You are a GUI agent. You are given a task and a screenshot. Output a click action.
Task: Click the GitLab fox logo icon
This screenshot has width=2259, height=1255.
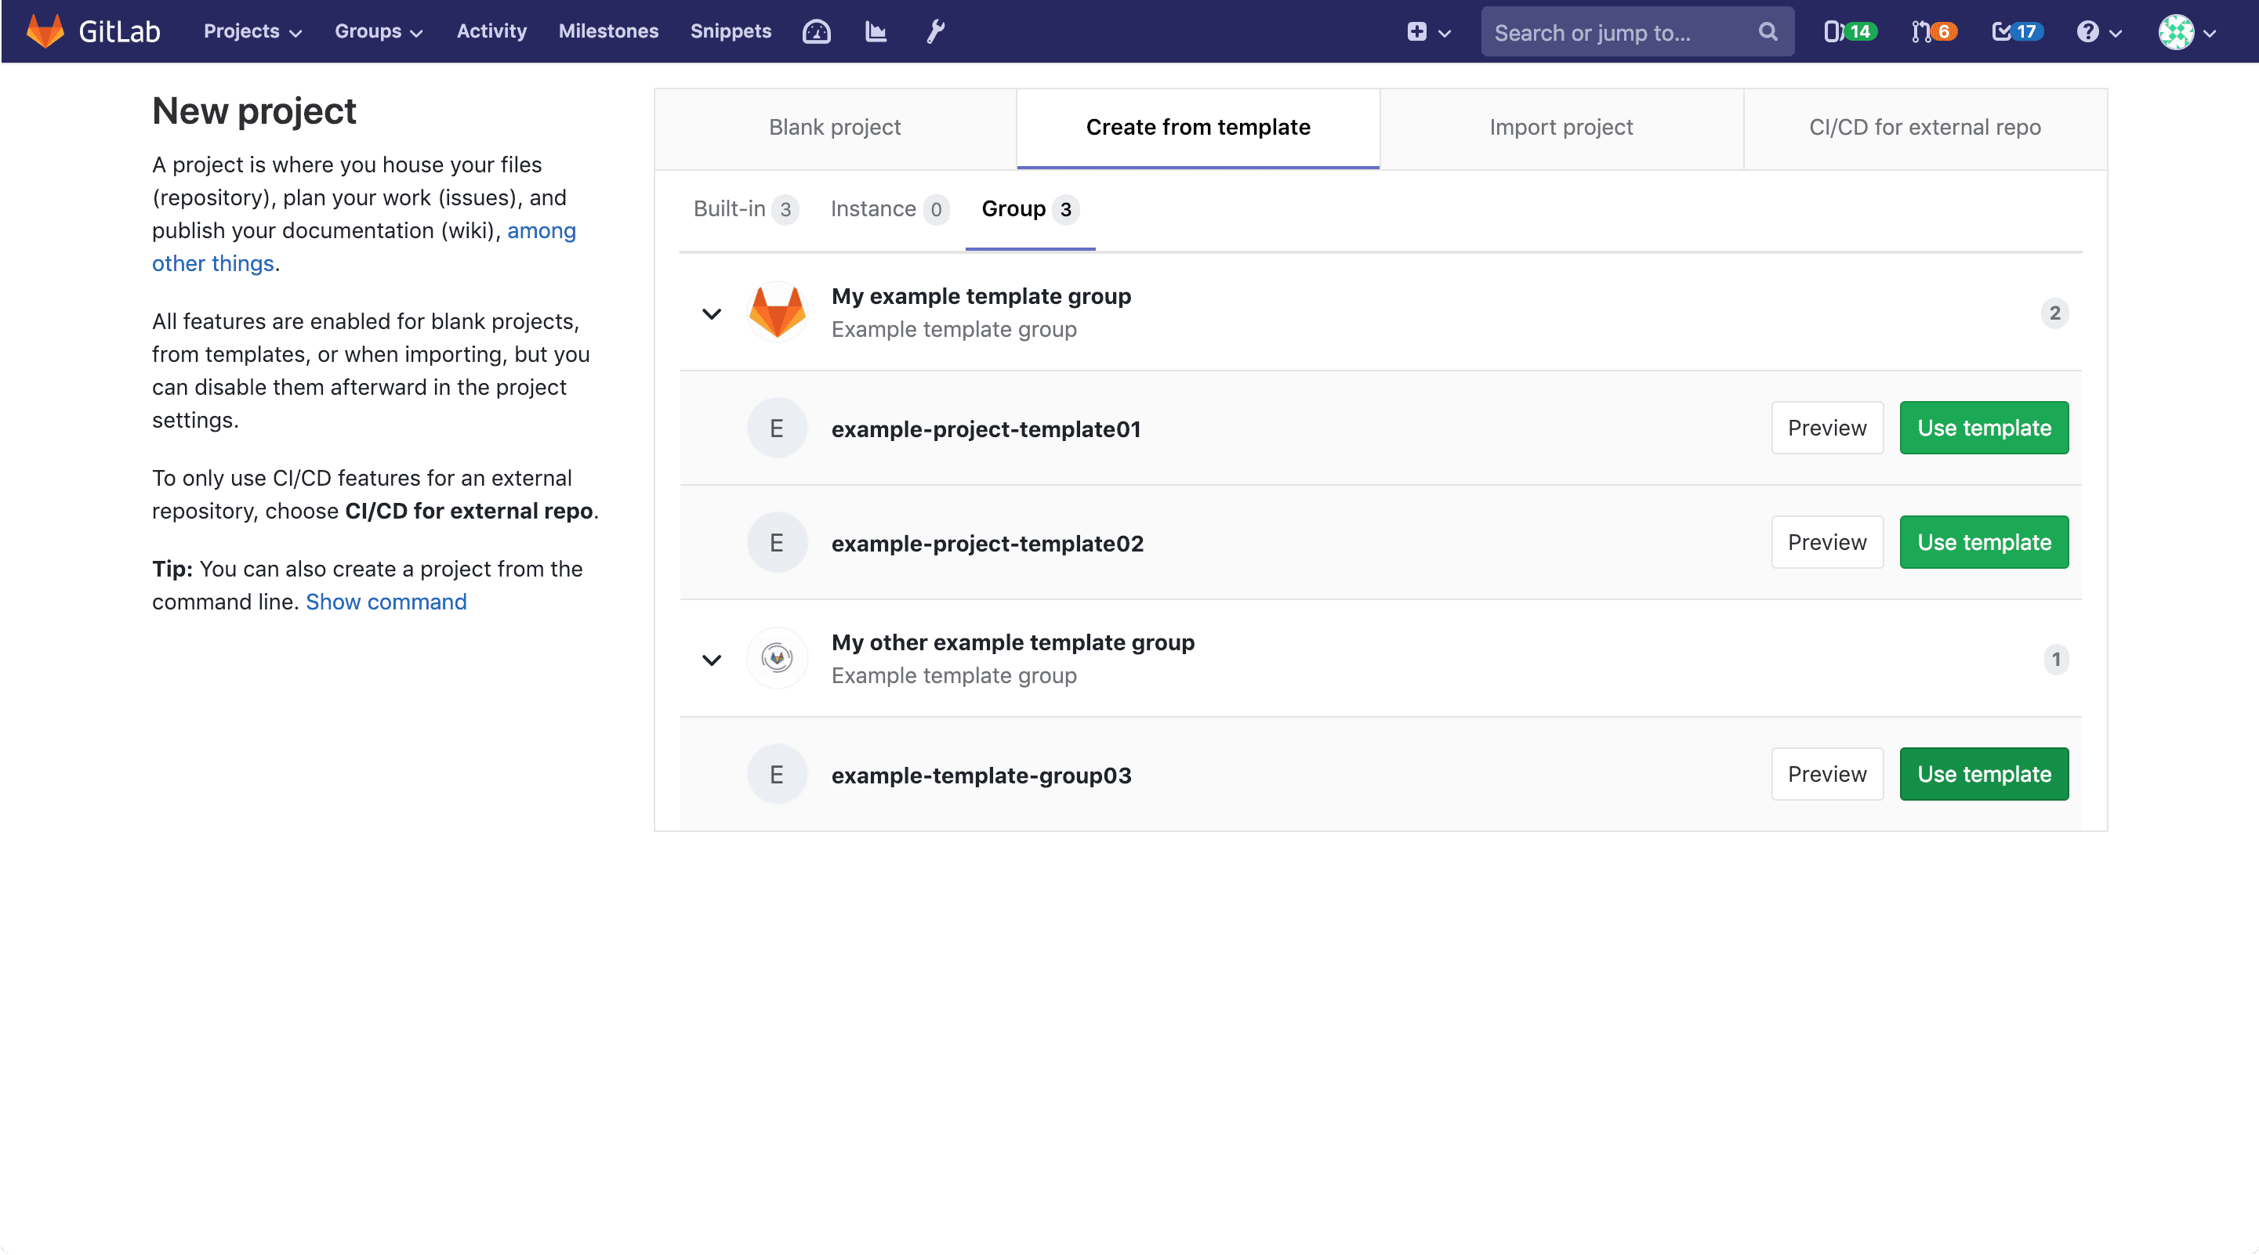click(43, 31)
